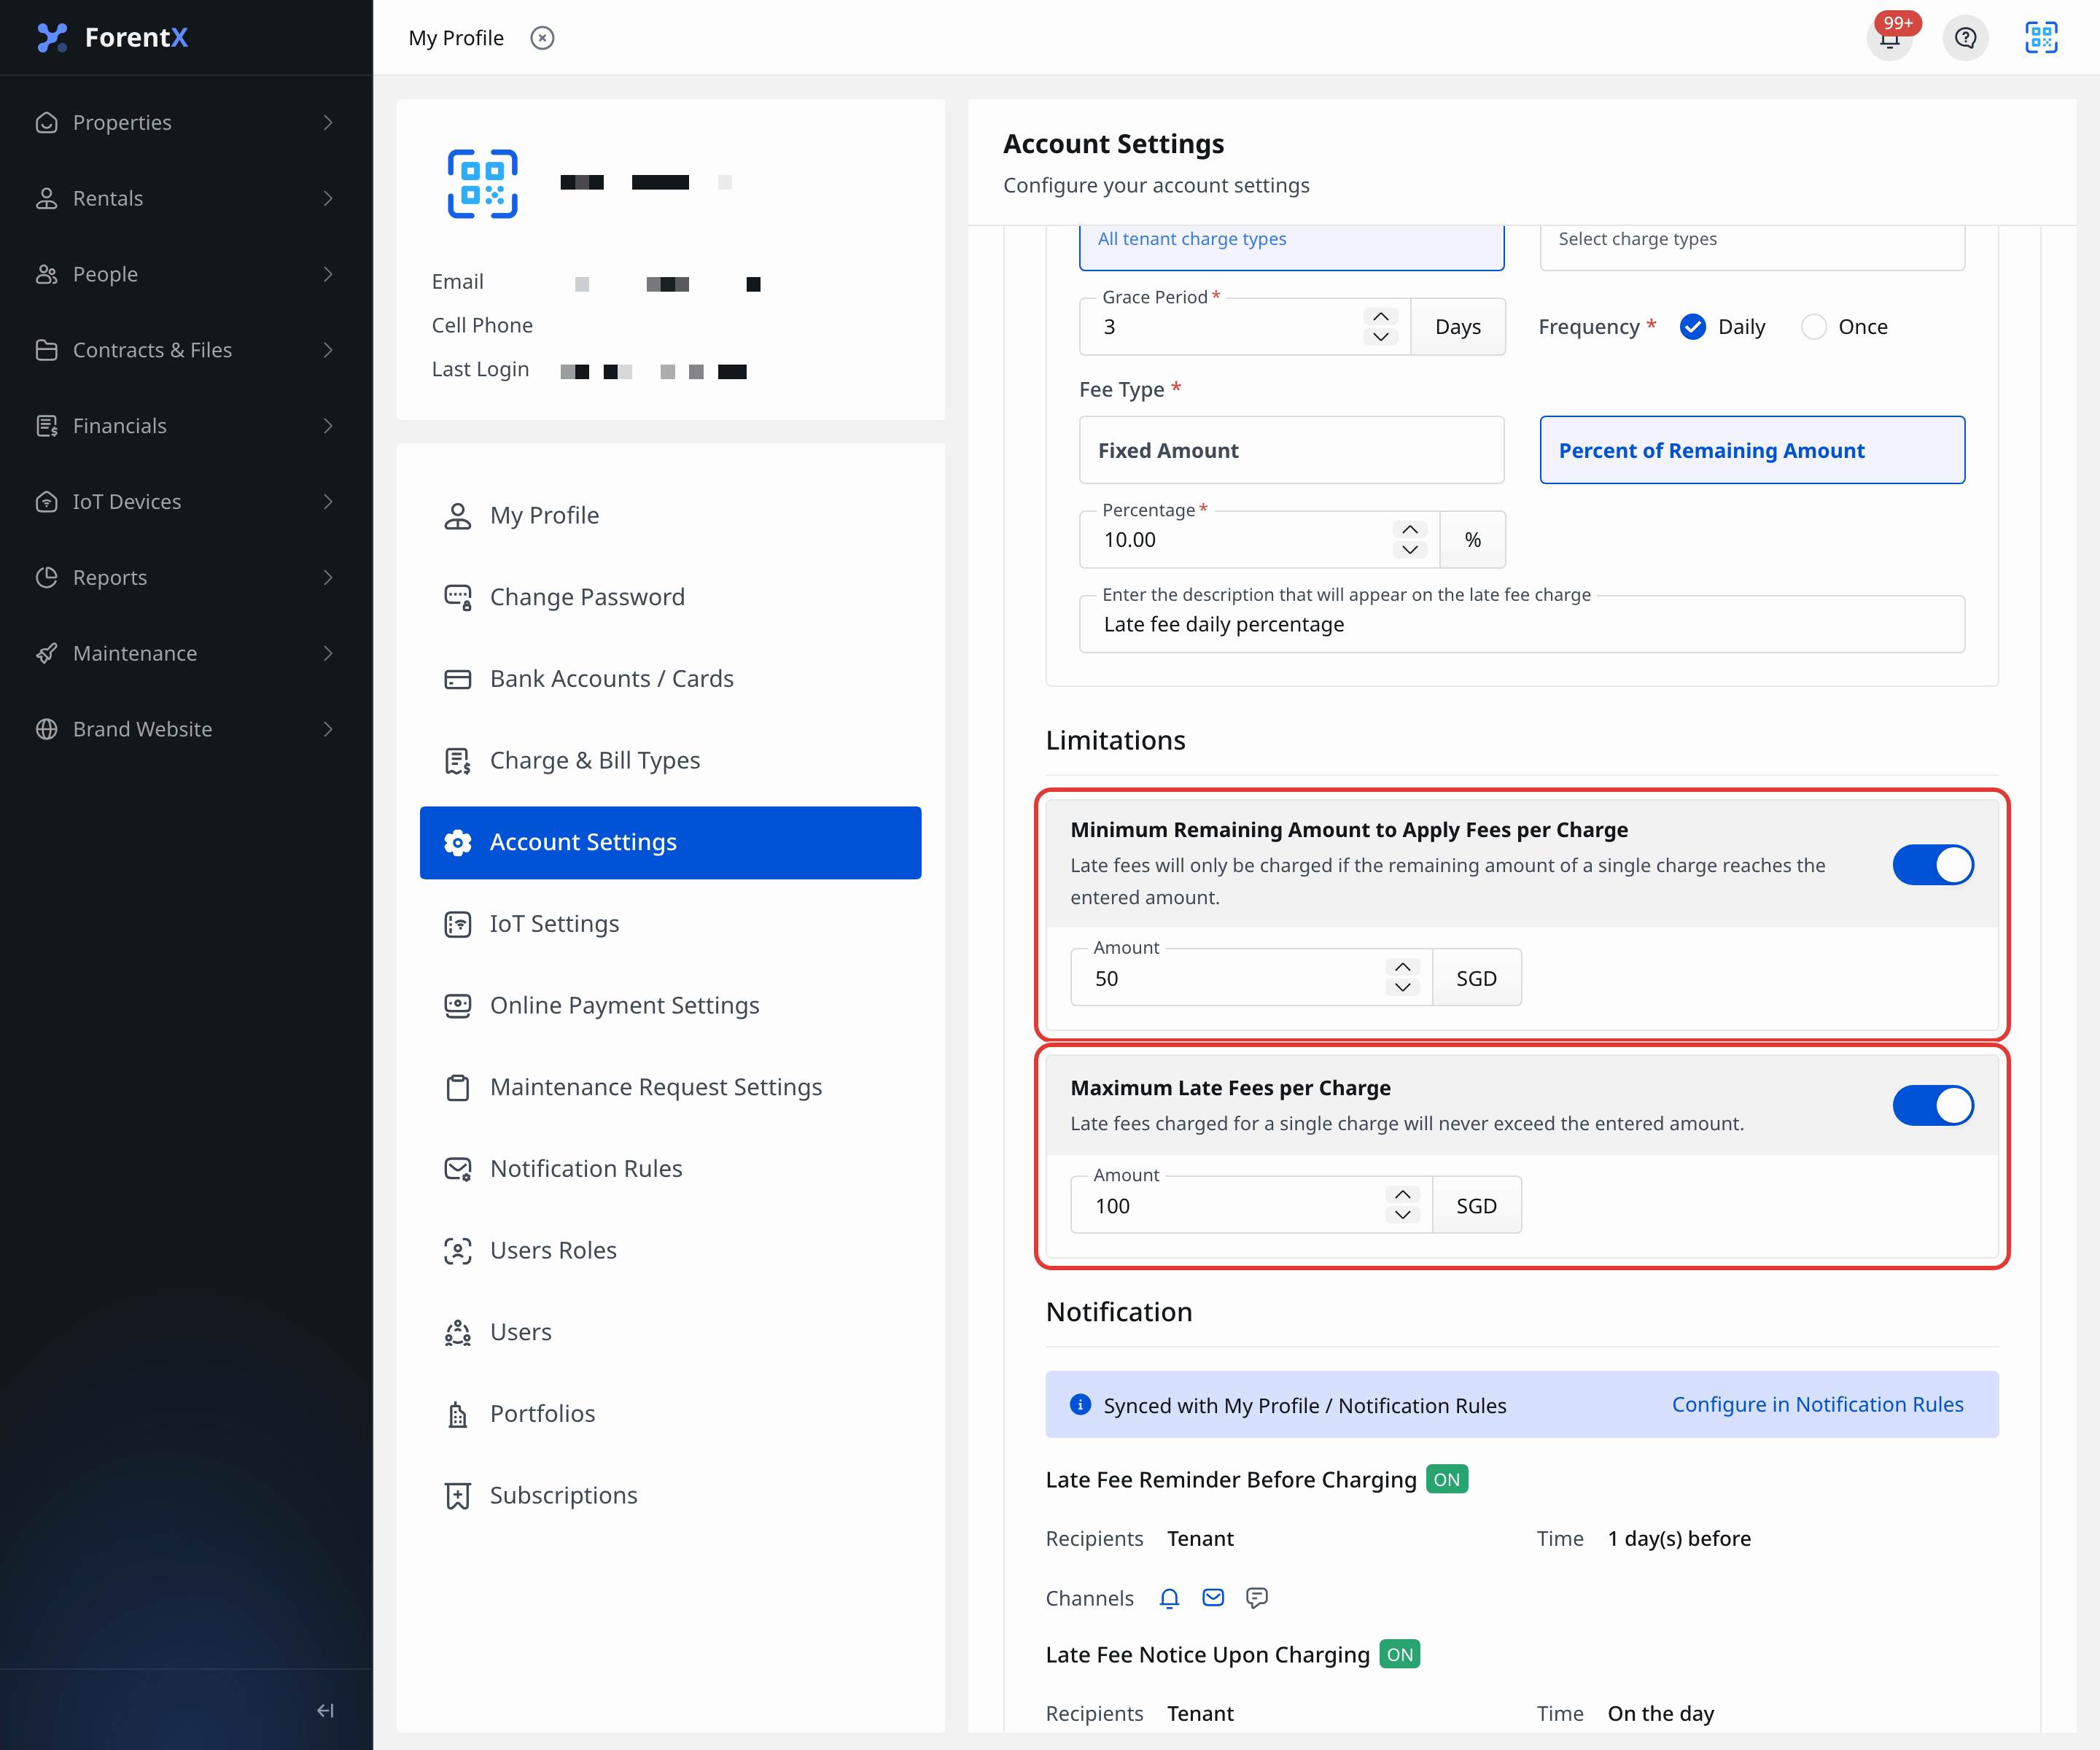Click the profile QR avatar image
This screenshot has width=2100, height=1750.
point(482,184)
